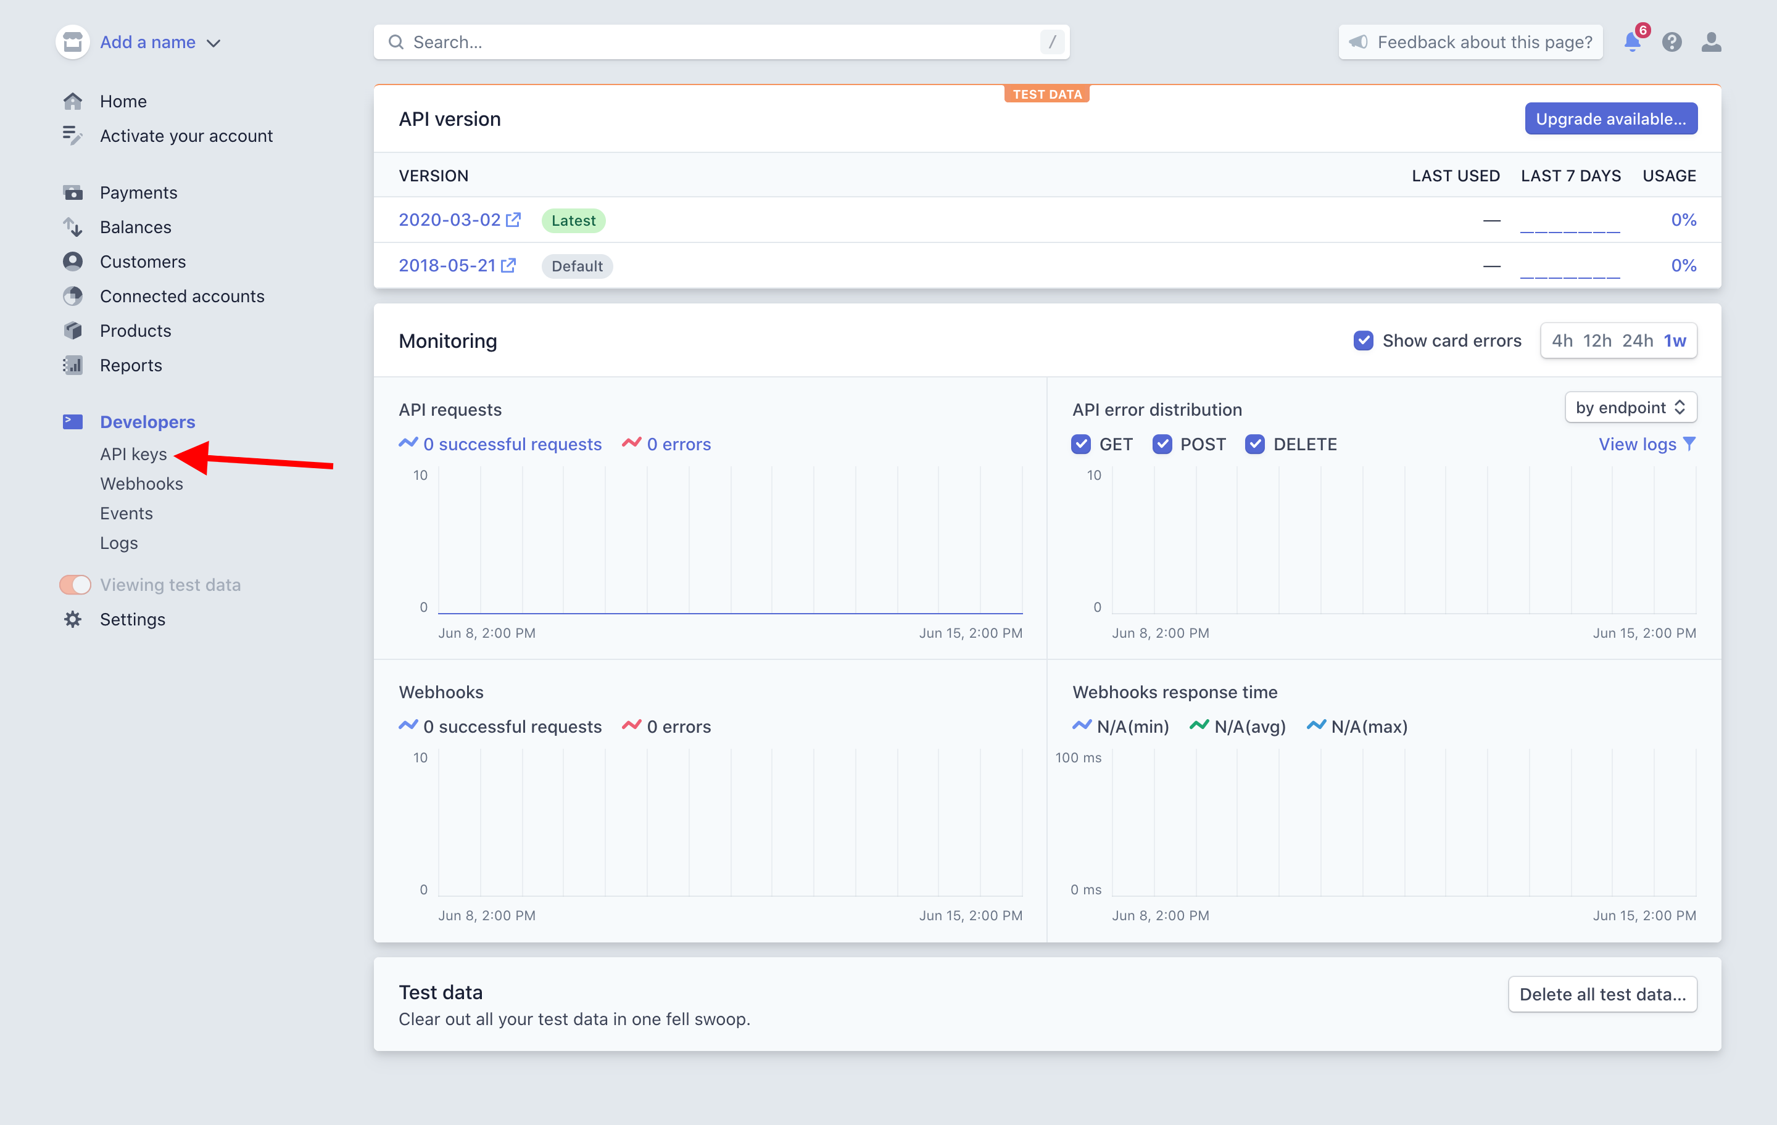Image resolution: width=1777 pixels, height=1125 pixels.
Task: Click the search magnifier icon
Action: (396, 42)
